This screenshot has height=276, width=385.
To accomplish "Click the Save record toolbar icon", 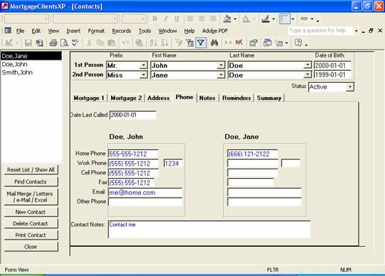I will 28,43.
